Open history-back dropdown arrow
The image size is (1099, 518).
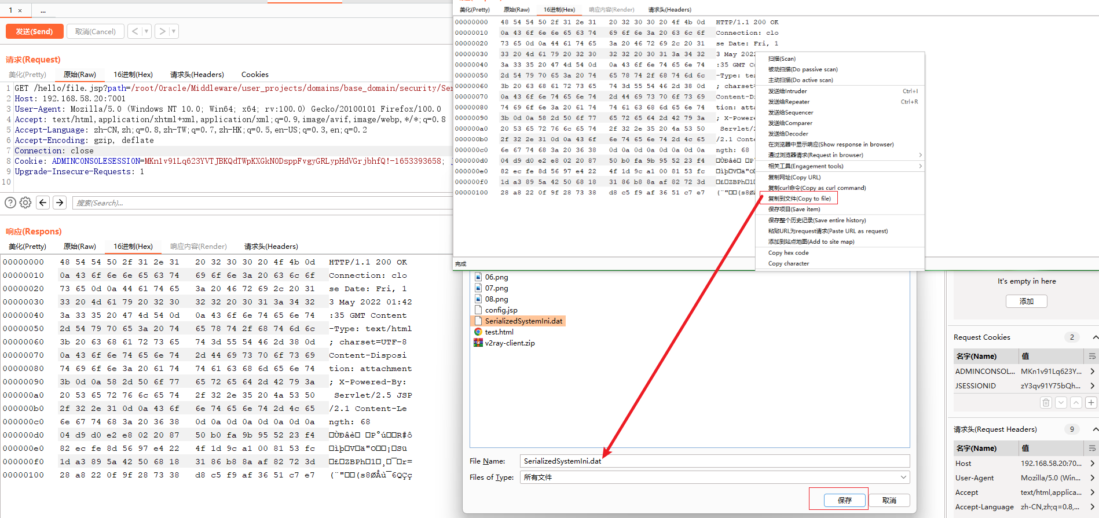click(146, 31)
